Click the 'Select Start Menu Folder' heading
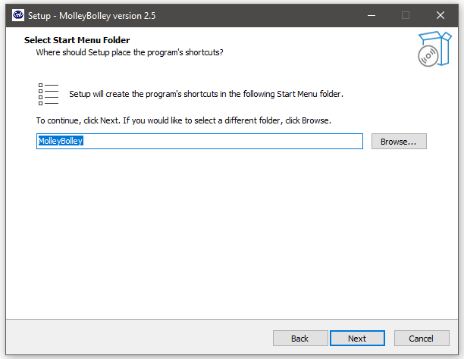This screenshot has height=359, width=464. click(x=77, y=40)
